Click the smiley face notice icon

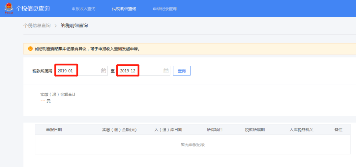point(30,49)
